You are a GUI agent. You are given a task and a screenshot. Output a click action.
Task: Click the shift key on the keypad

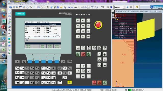(37, 83)
